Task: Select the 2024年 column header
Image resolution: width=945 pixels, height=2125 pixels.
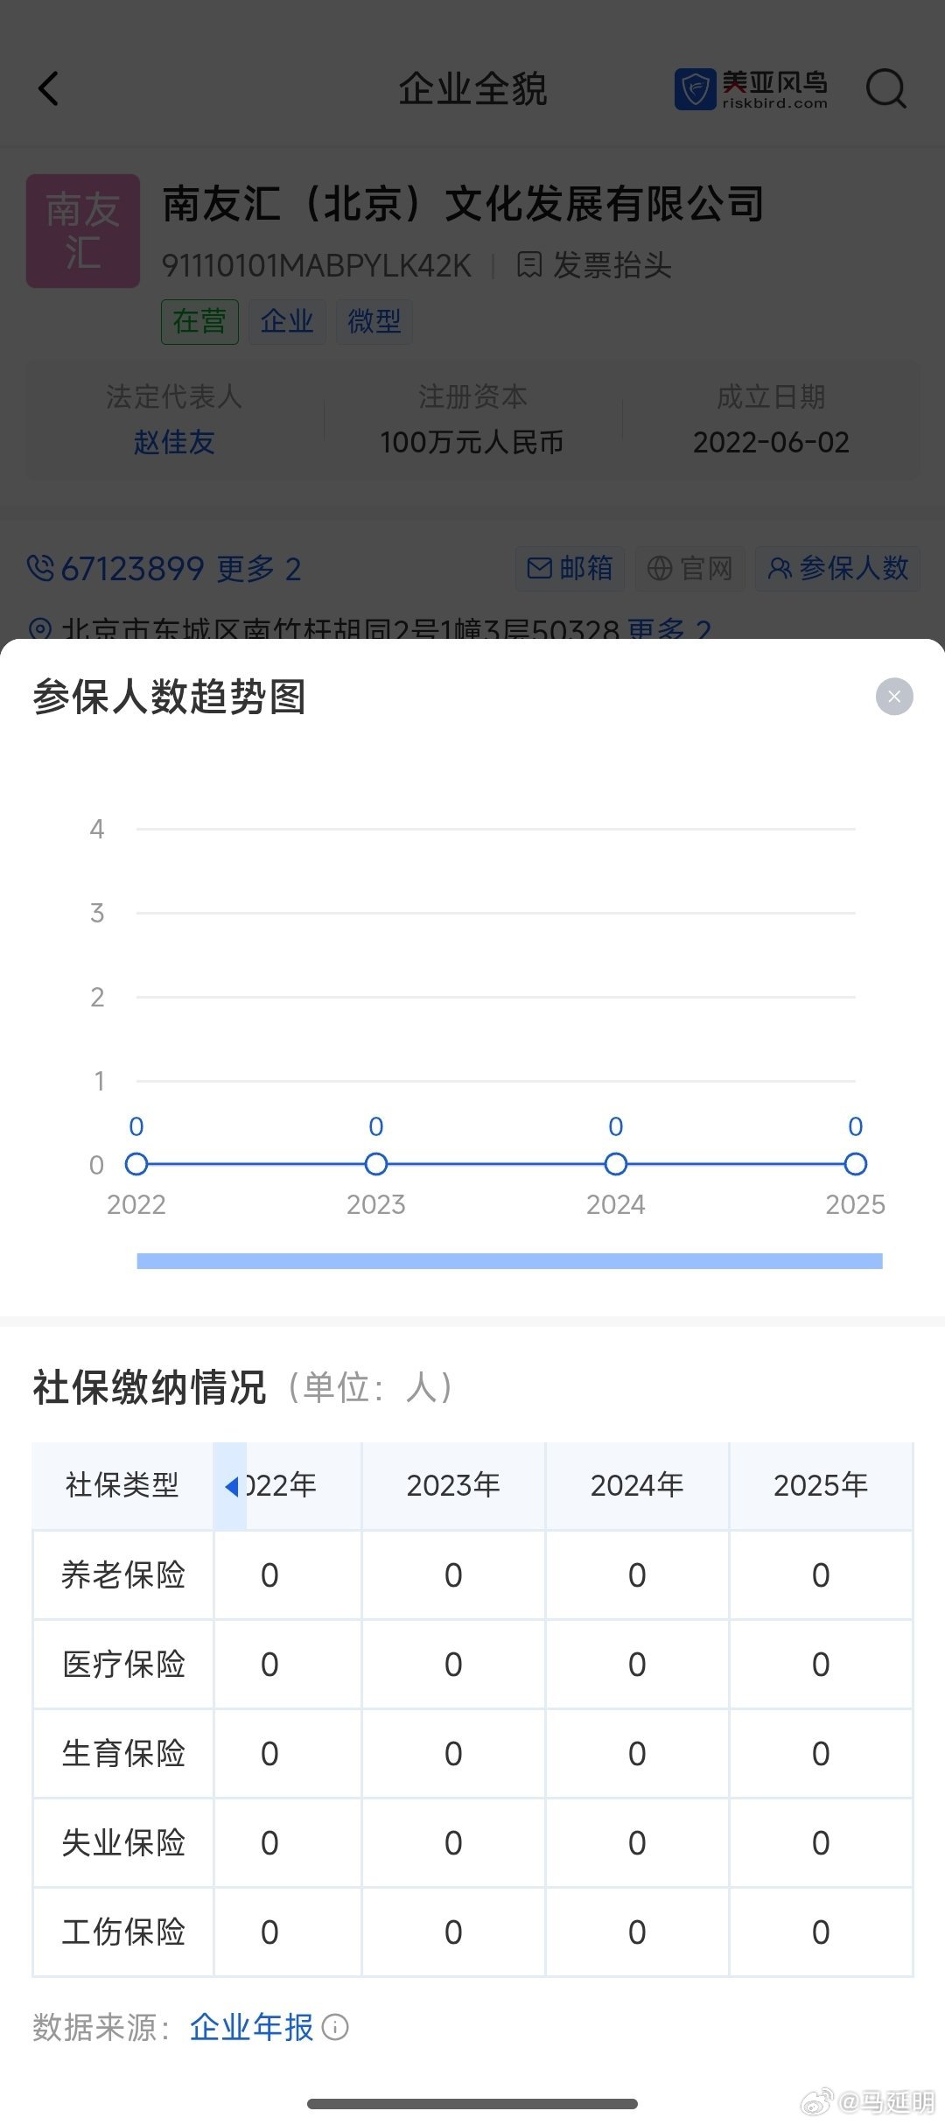Action: [637, 1485]
